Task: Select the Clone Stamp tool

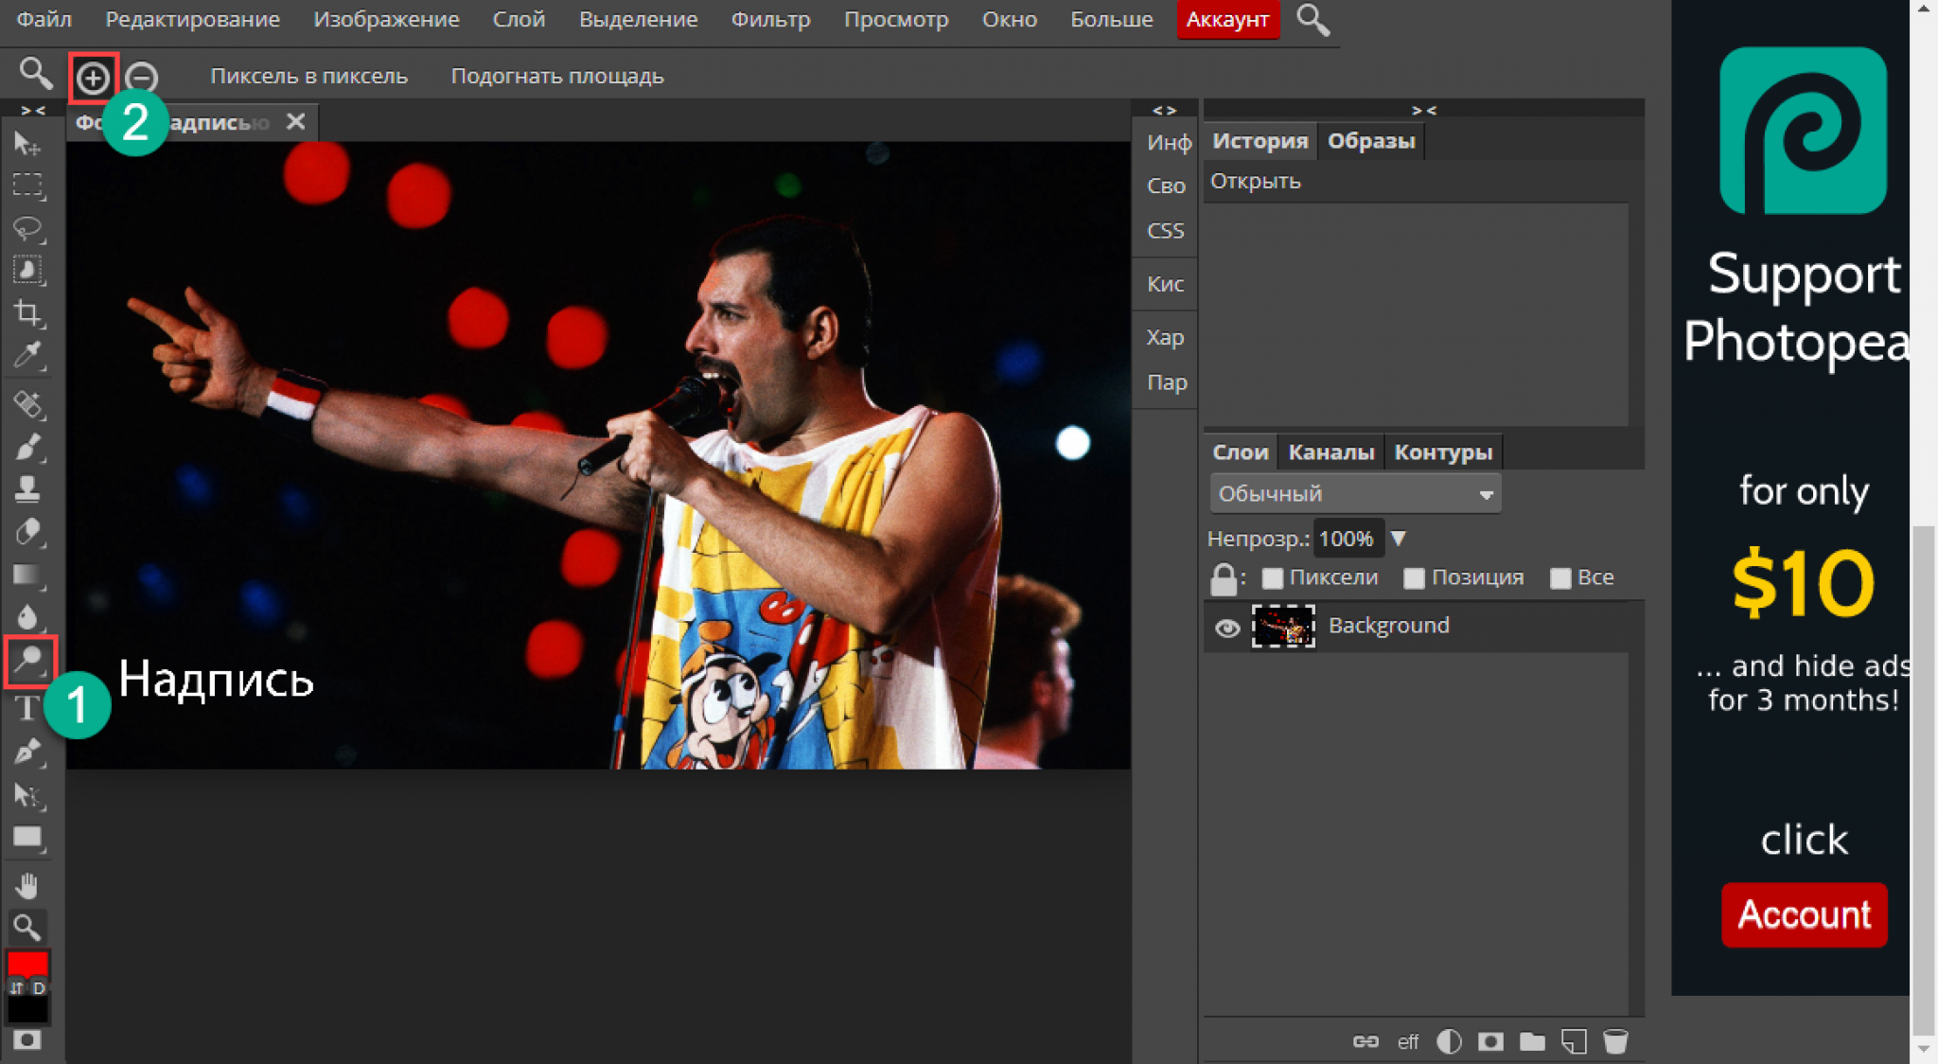Action: 27,489
